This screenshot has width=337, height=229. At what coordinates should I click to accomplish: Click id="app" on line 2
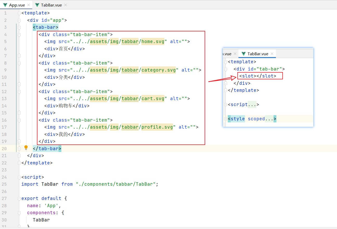click(53, 20)
